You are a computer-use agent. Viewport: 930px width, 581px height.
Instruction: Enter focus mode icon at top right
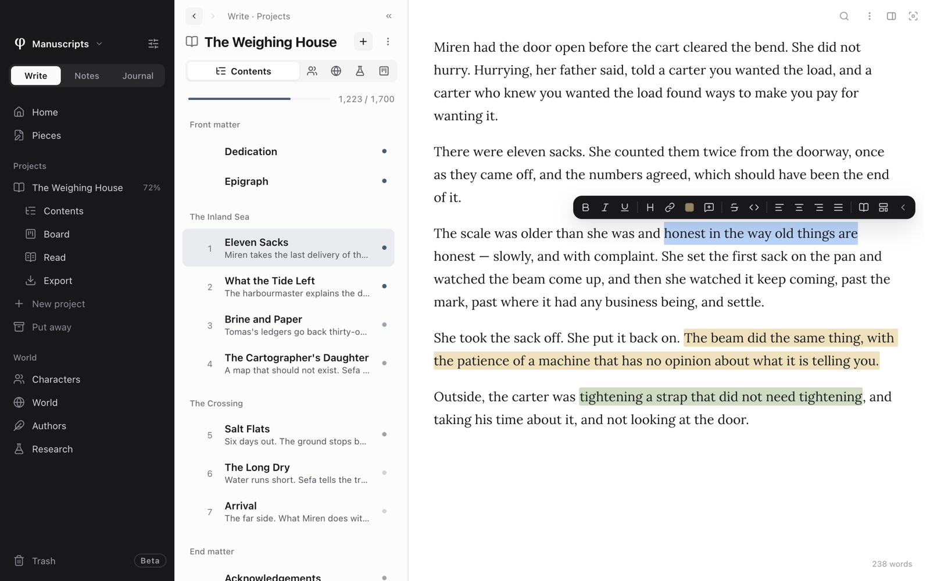point(913,16)
